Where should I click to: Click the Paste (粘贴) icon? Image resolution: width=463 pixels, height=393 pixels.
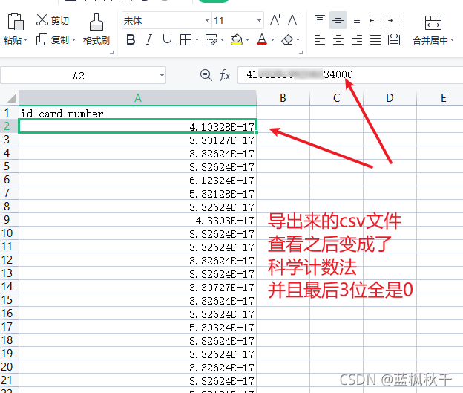point(16,22)
